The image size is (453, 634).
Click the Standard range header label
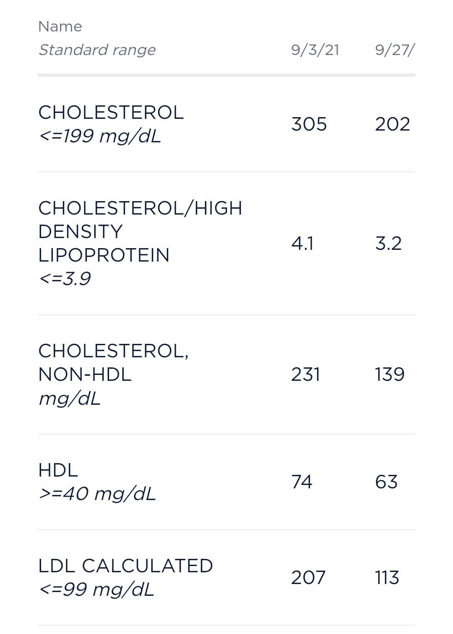point(97,50)
